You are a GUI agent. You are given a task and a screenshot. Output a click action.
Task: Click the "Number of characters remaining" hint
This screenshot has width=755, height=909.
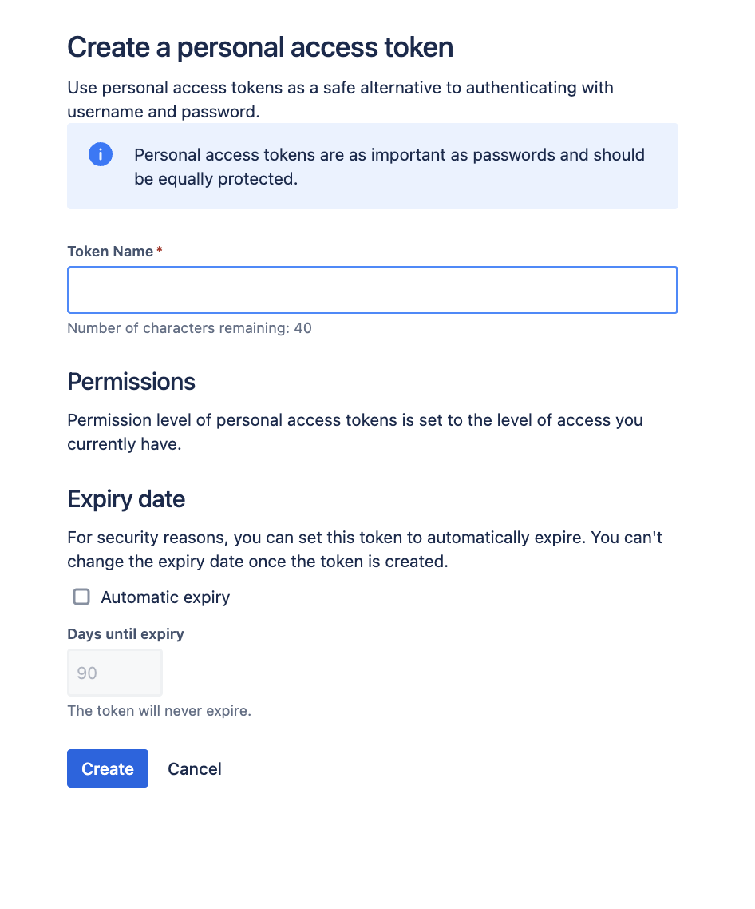pyautogui.click(x=189, y=328)
